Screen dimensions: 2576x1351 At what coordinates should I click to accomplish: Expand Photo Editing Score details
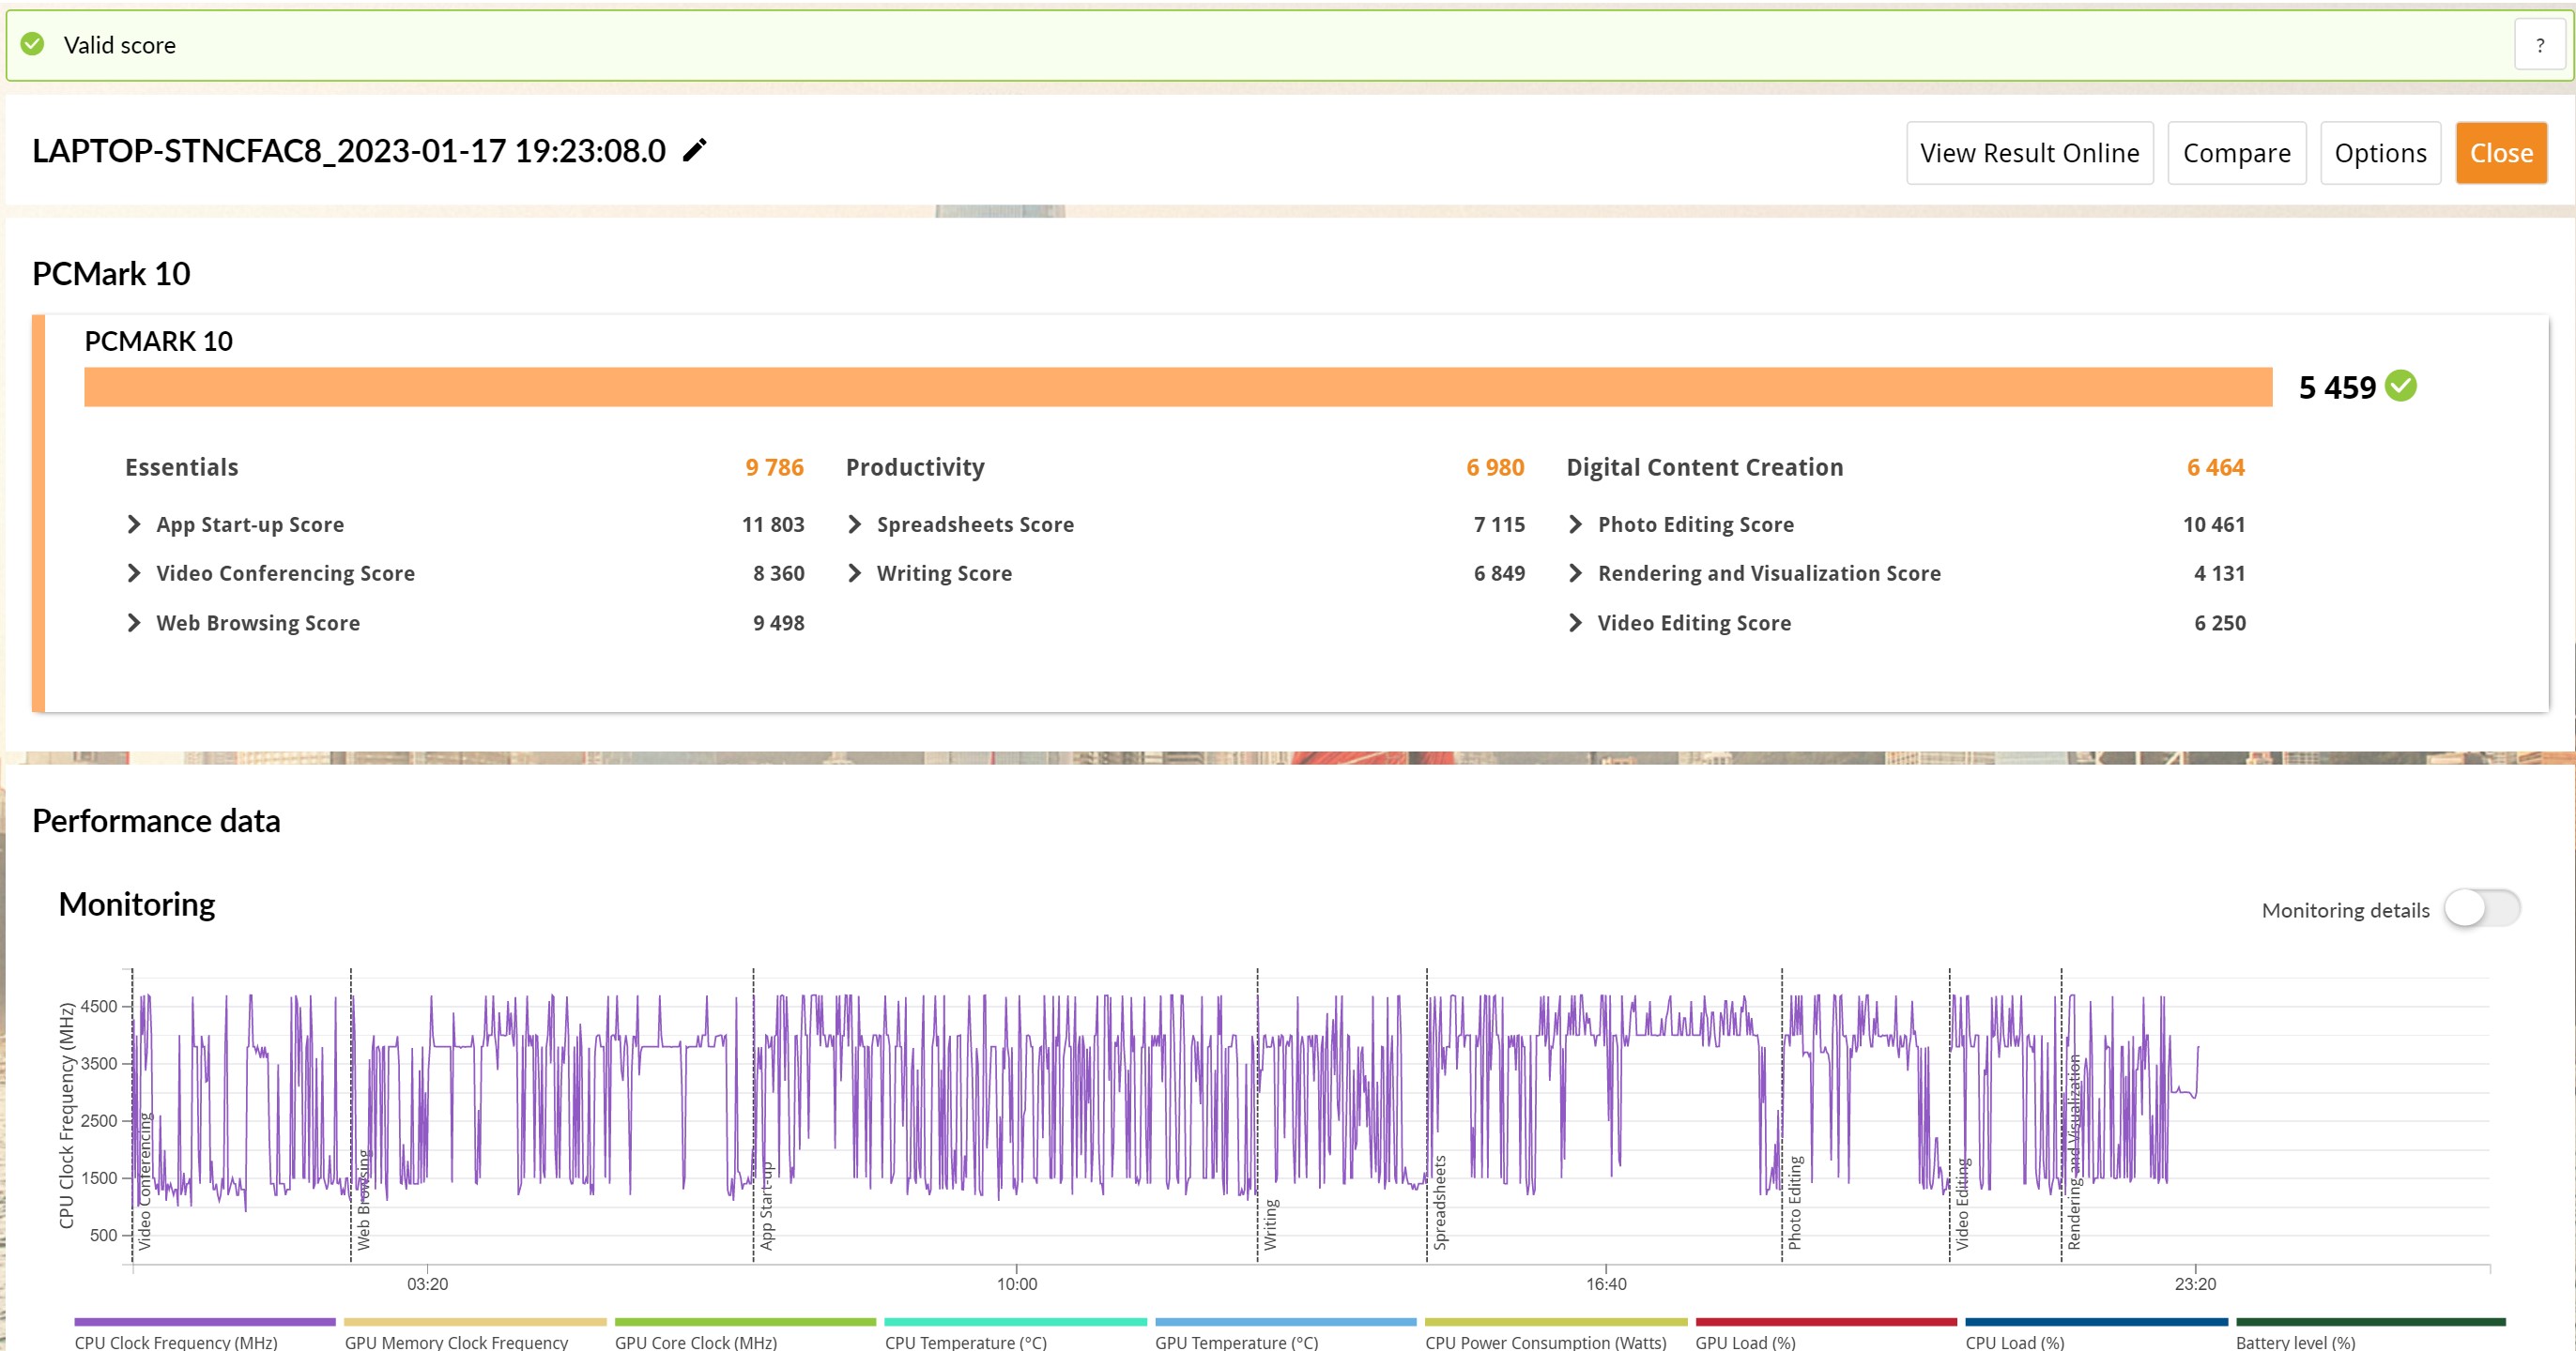point(1575,524)
